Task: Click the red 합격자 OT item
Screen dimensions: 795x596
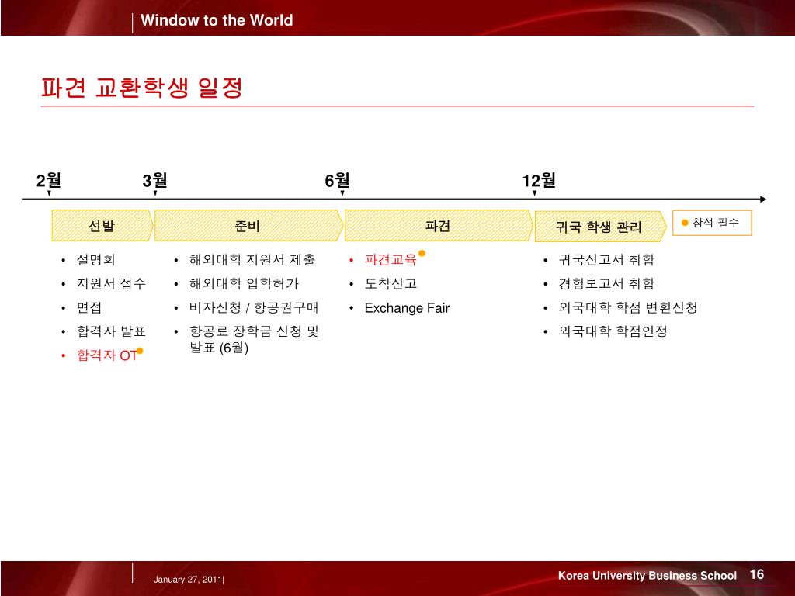Action: pyautogui.click(x=106, y=355)
